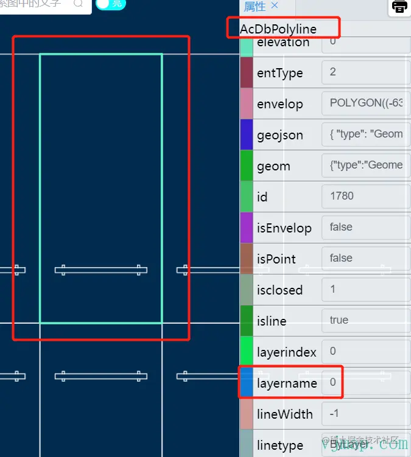Click the printer icon
Image resolution: width=411 pixels, height=457 pixels.
399,7
